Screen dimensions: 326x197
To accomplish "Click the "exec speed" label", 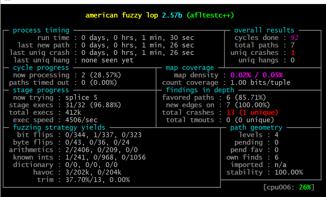I will (x=33, y=120).
